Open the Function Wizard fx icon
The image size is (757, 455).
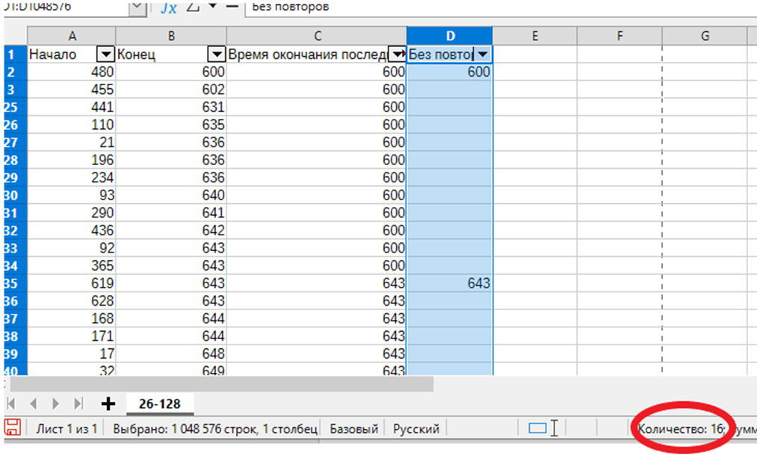[x=169, y=7]
